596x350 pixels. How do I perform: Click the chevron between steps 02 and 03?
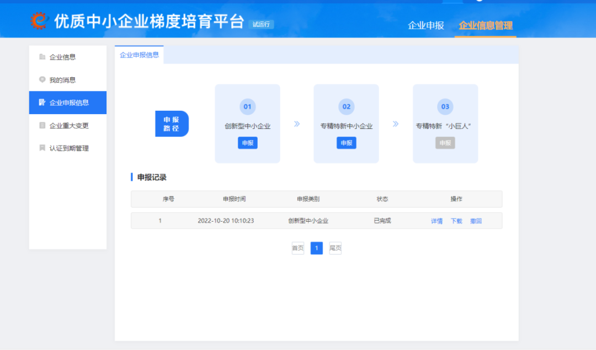(x=396, y=124)
